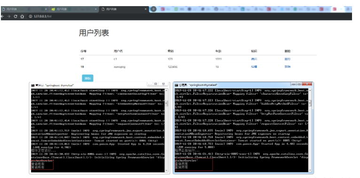The image size is (360, 178).
Task: Close the active 用户列表 tab
Action: coord(146,9)
